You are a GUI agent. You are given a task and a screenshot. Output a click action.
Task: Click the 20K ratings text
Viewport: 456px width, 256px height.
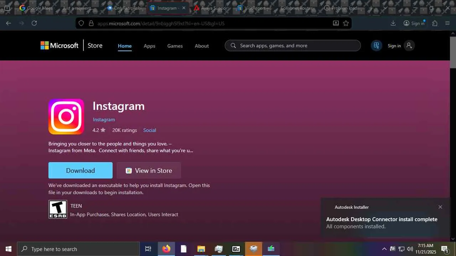tap(124, 130)
